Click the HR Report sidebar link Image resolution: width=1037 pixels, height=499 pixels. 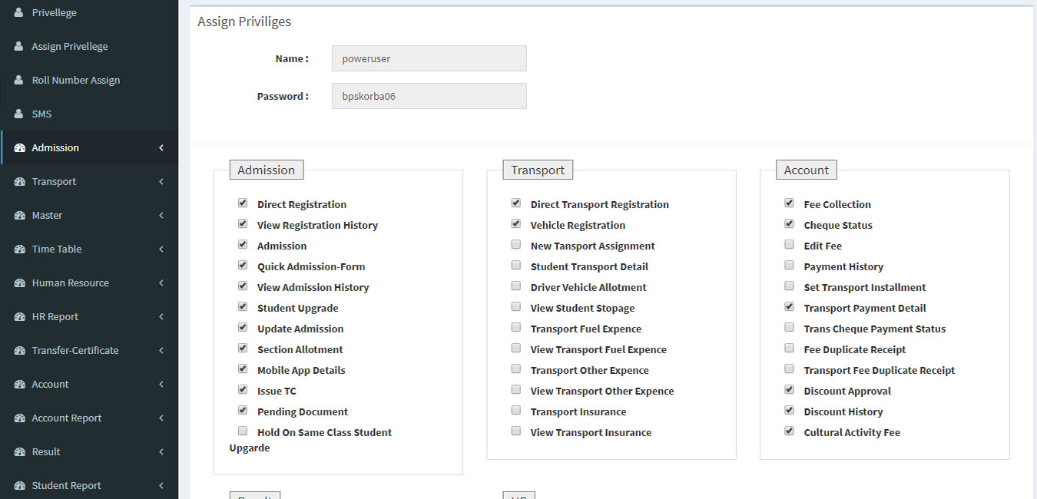(x=55, y=317)
